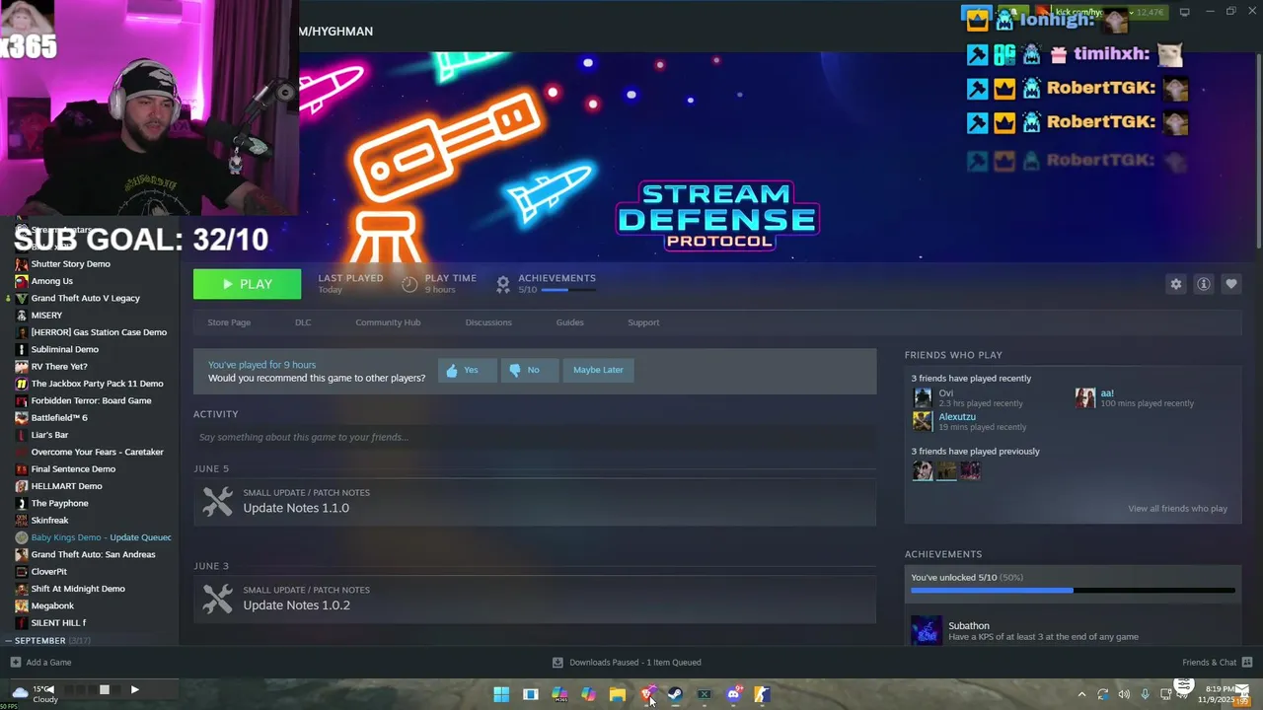Screen dimensions: 1263x710
Task: Open Downloads Paused status
Action: [634, 663]
